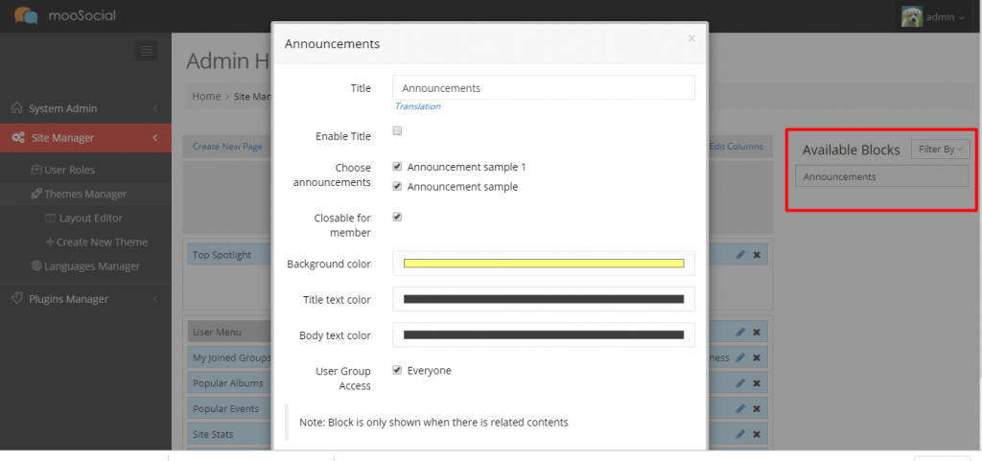Click the Themes Manager rocket icon
982x461 pixels.
click(x=36, y=194)
